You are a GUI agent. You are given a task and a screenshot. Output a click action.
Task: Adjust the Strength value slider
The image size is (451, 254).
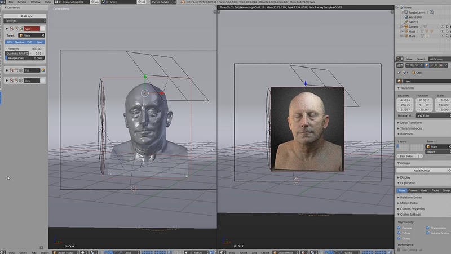tap(25, 48)
